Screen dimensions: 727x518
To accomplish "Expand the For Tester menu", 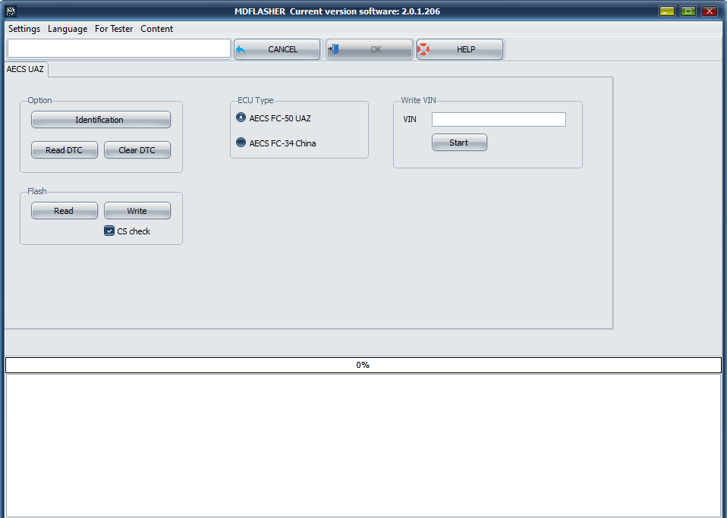I will (x=114, y=29).
